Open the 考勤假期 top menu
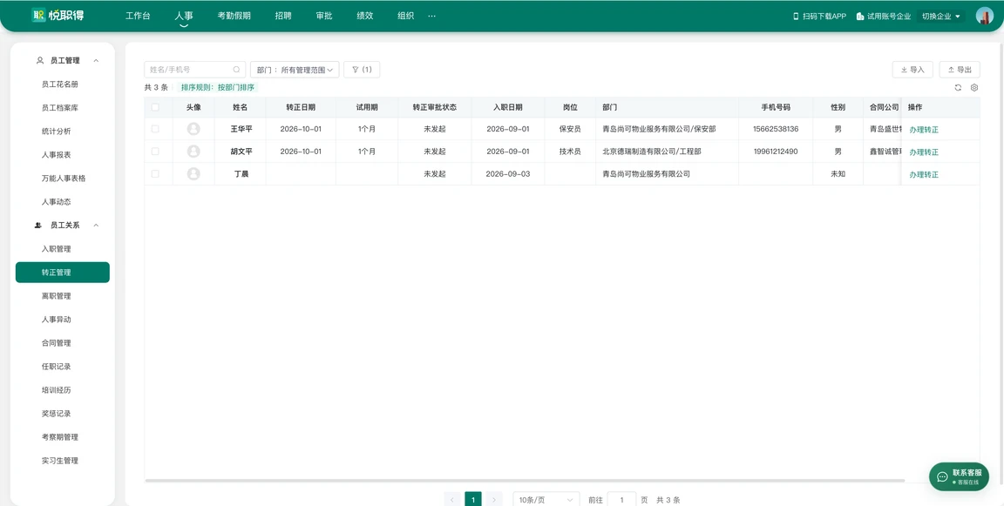 (234, 16)
